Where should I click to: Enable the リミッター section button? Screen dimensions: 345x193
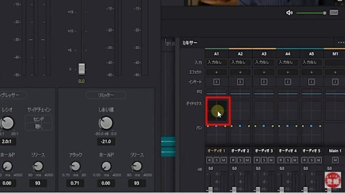pyautogui.click(x=106, y=95)
